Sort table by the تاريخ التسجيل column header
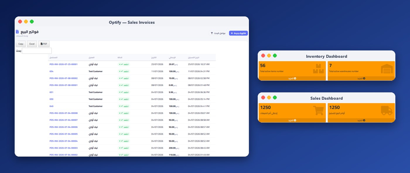Viewport: 410px width, 173px height. (x=194, y=57)
